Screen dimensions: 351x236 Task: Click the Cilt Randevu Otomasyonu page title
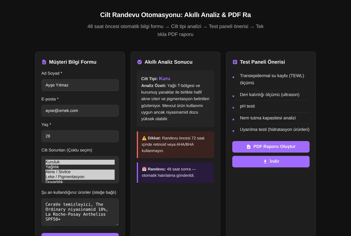tap(175, 15)
